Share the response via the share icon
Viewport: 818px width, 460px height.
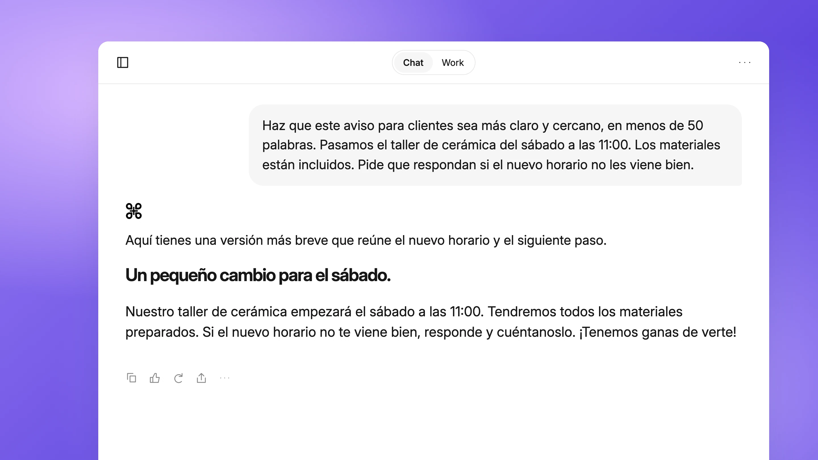tap(201, 378)
